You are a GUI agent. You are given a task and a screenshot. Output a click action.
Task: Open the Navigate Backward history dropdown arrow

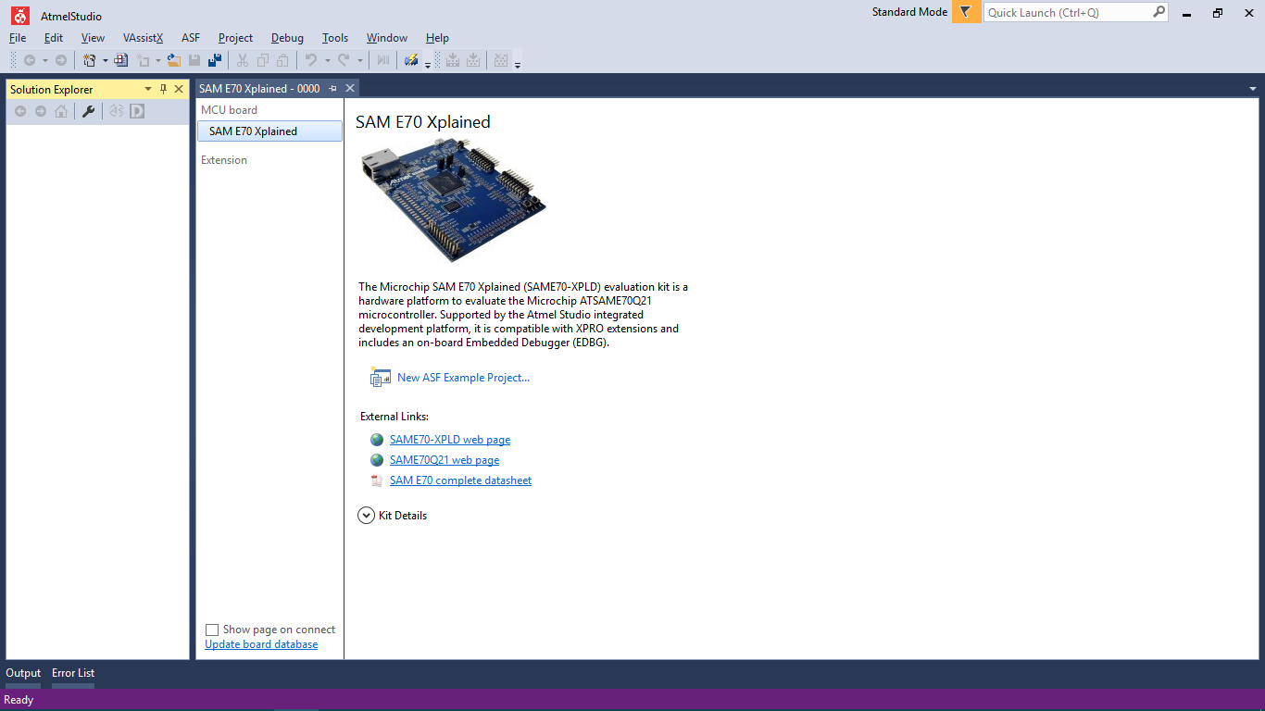(44, 60)
